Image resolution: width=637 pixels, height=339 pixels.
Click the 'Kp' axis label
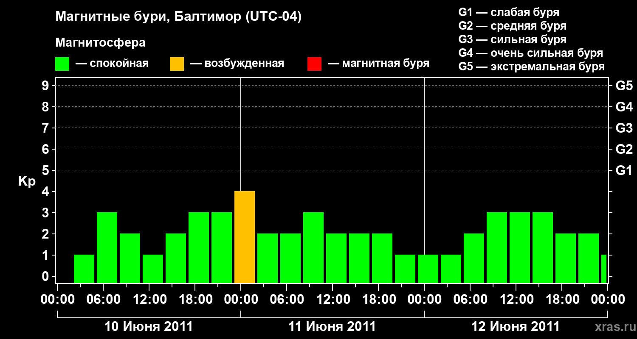(x=27, y=182)
